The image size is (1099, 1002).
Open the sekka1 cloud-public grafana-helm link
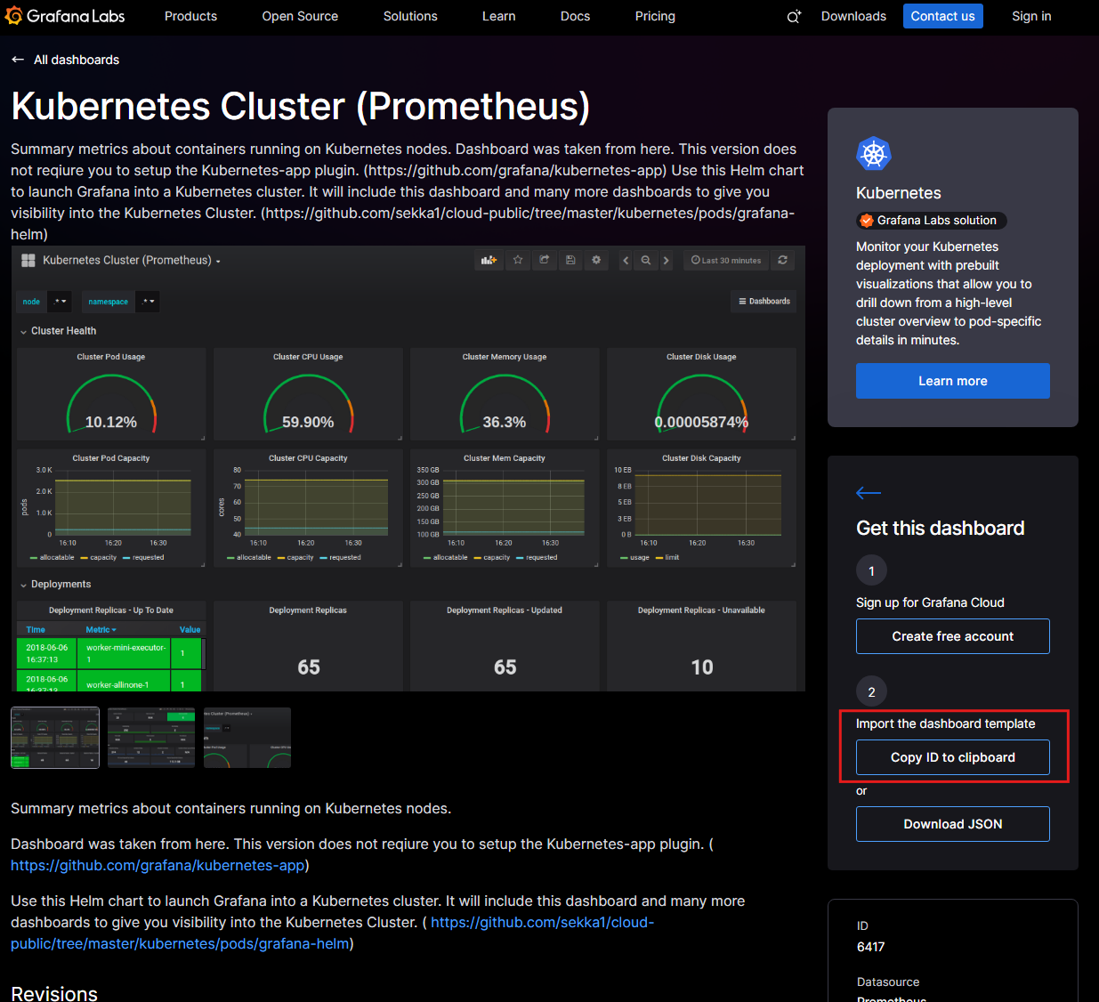332,933
